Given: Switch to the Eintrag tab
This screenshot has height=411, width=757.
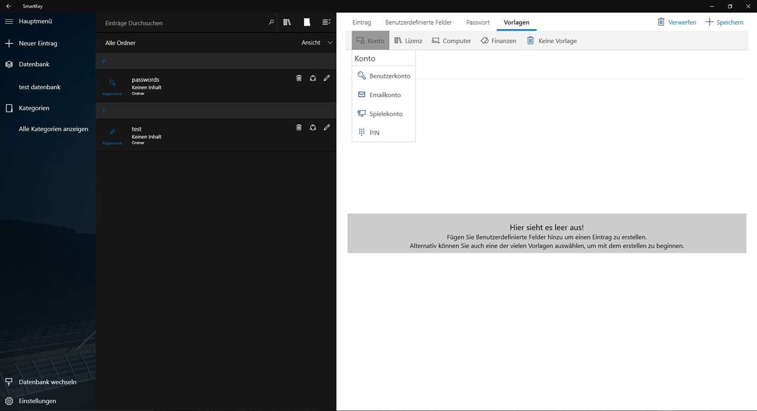Looking at the screenshot, I should coord(362,23).
